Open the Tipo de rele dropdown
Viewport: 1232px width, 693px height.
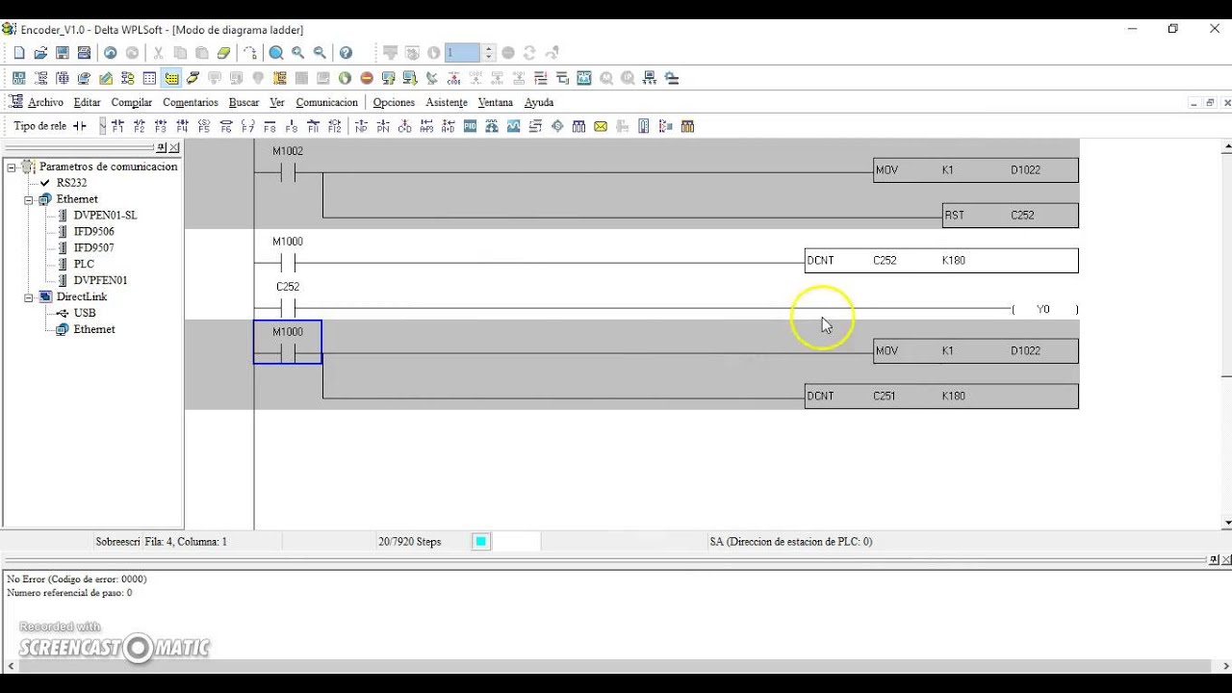(103, 126)
